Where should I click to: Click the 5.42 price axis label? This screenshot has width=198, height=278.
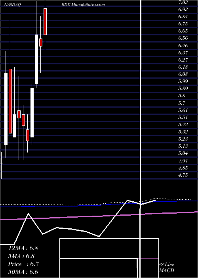[x=183, y=124]
